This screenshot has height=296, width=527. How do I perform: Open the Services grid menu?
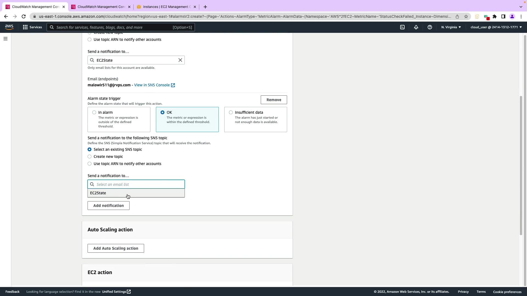point(32,27)
